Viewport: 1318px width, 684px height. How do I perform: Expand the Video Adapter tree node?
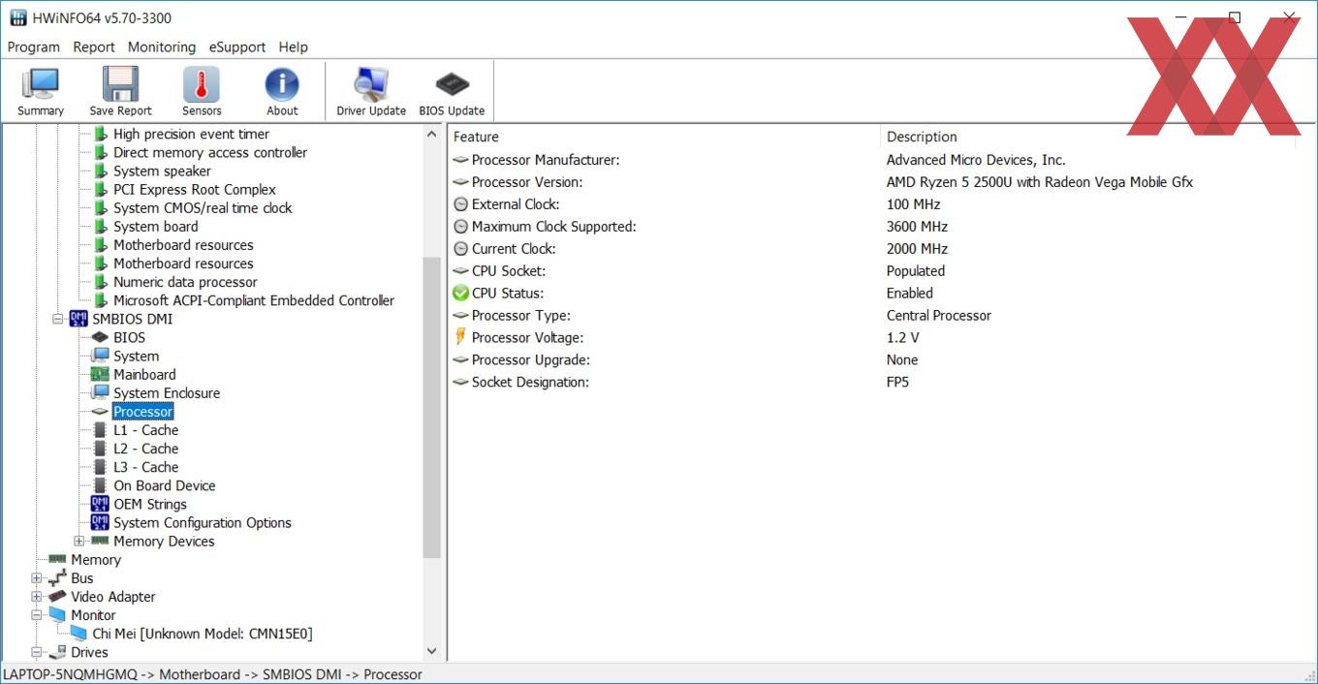pos(37,597)
